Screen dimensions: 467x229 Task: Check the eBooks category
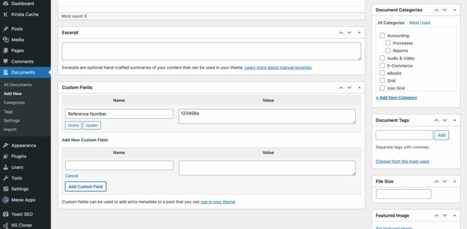382,73
